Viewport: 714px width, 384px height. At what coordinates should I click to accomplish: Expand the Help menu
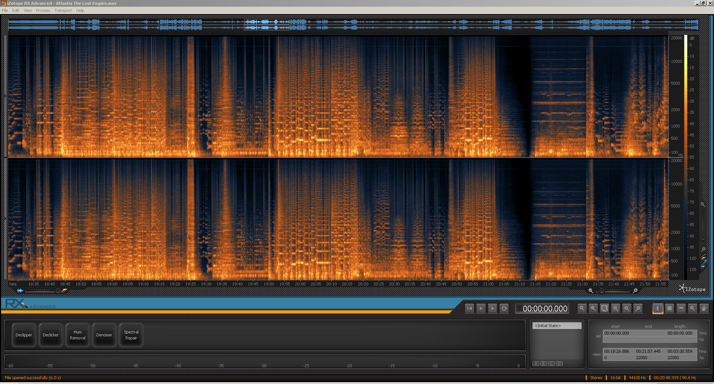[x=80, y=10]
